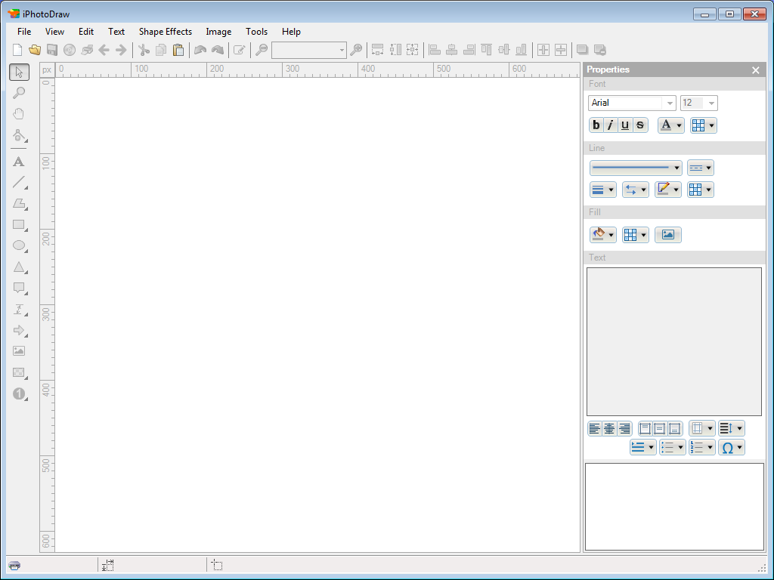Open the Shape Effects menu
The image size is (774, 580).
click(x=165, y=32)
